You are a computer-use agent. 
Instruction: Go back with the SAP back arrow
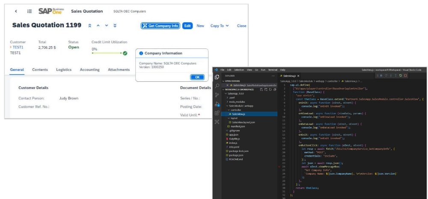[x=16, y=11]
